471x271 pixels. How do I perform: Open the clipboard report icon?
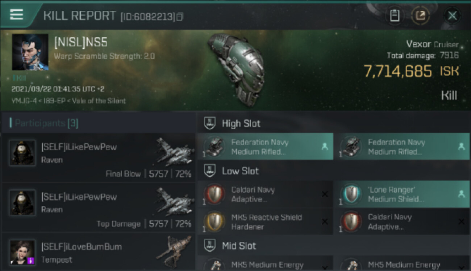(395, 16)
